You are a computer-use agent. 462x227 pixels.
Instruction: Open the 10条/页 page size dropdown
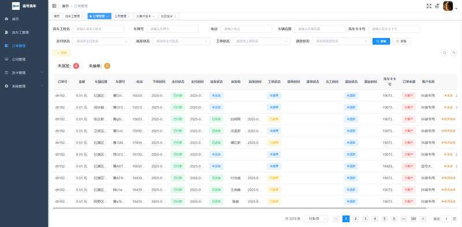pyautogui.click(x=316, y=219)
